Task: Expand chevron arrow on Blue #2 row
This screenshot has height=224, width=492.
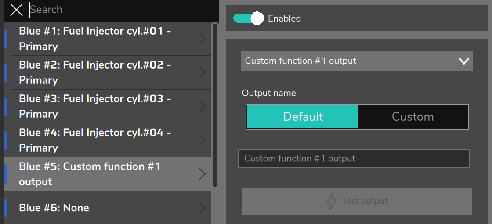Action: point(202,73)
